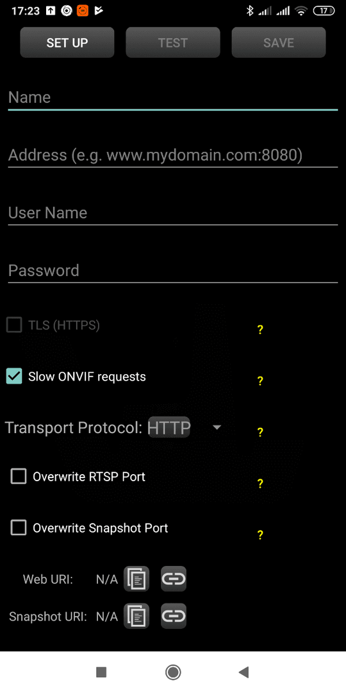Toggle the TLS (HTTPS) checkbox
Image resolution: width=346 pixels, height=693 pixels.
(x=14, y=325)
